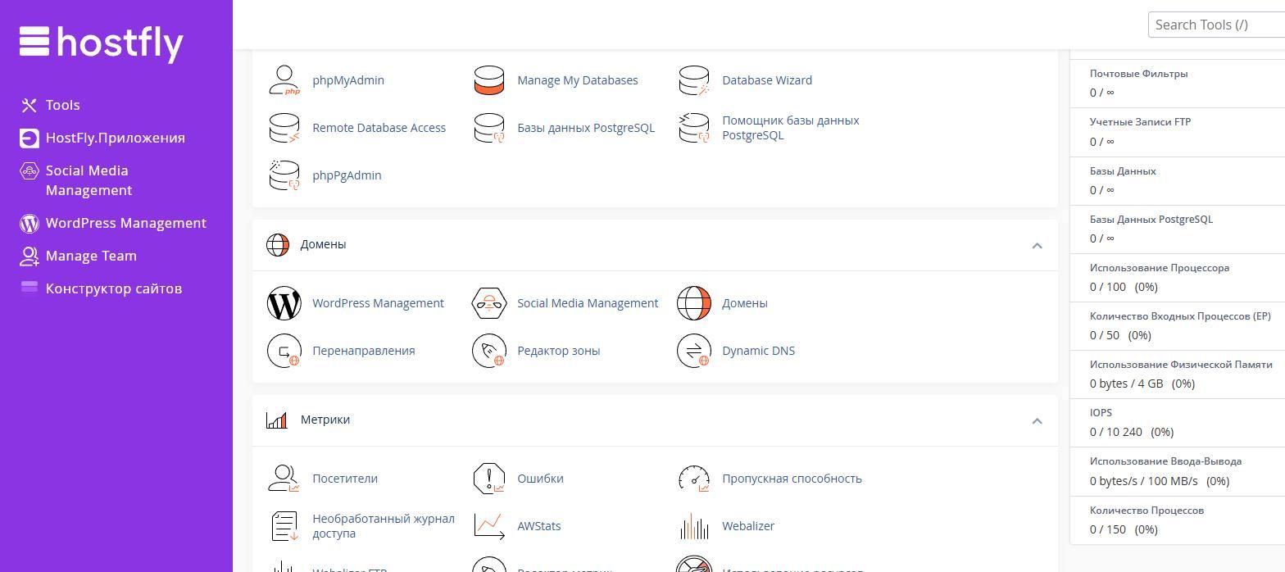The width and height of the screenshot is (1285, 572).
Task: Click Social Media Management icon in Домены section
Action: click(489, 303)
